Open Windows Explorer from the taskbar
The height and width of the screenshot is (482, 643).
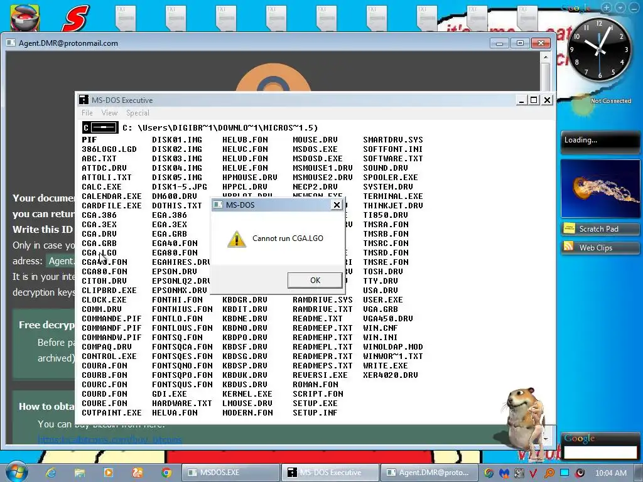click(x=79, y=473)
